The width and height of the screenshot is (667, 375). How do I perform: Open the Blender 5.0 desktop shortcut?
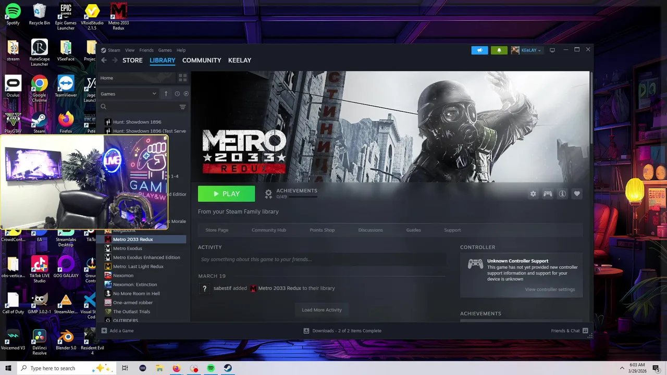(66, 339)
